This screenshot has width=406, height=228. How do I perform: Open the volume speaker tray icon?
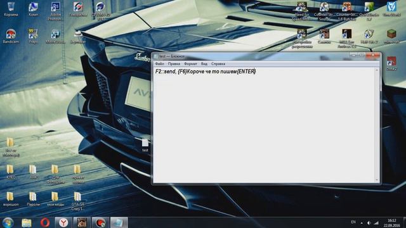(369, 222)
